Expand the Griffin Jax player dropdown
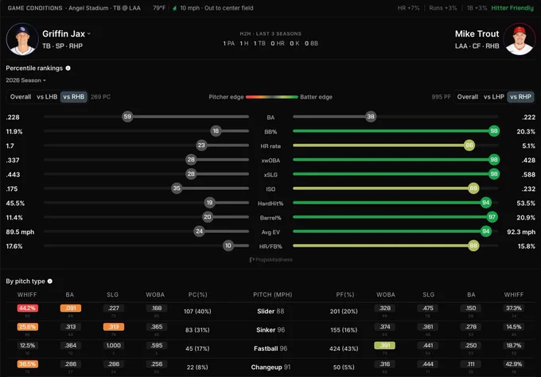 click(89, 33)
